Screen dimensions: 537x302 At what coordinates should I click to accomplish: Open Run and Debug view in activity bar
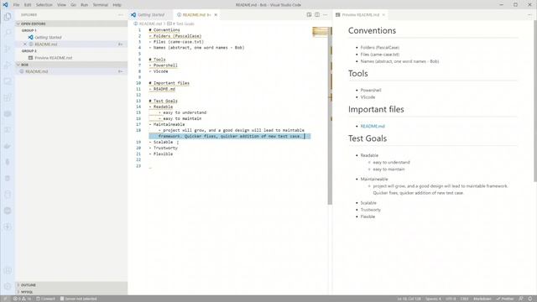click(x=8, y=65)
